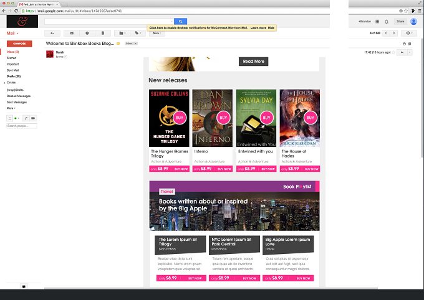Viewport: 424px width, 300px height.
Task: Click the Read More button in email
Action: click(253, 62)
